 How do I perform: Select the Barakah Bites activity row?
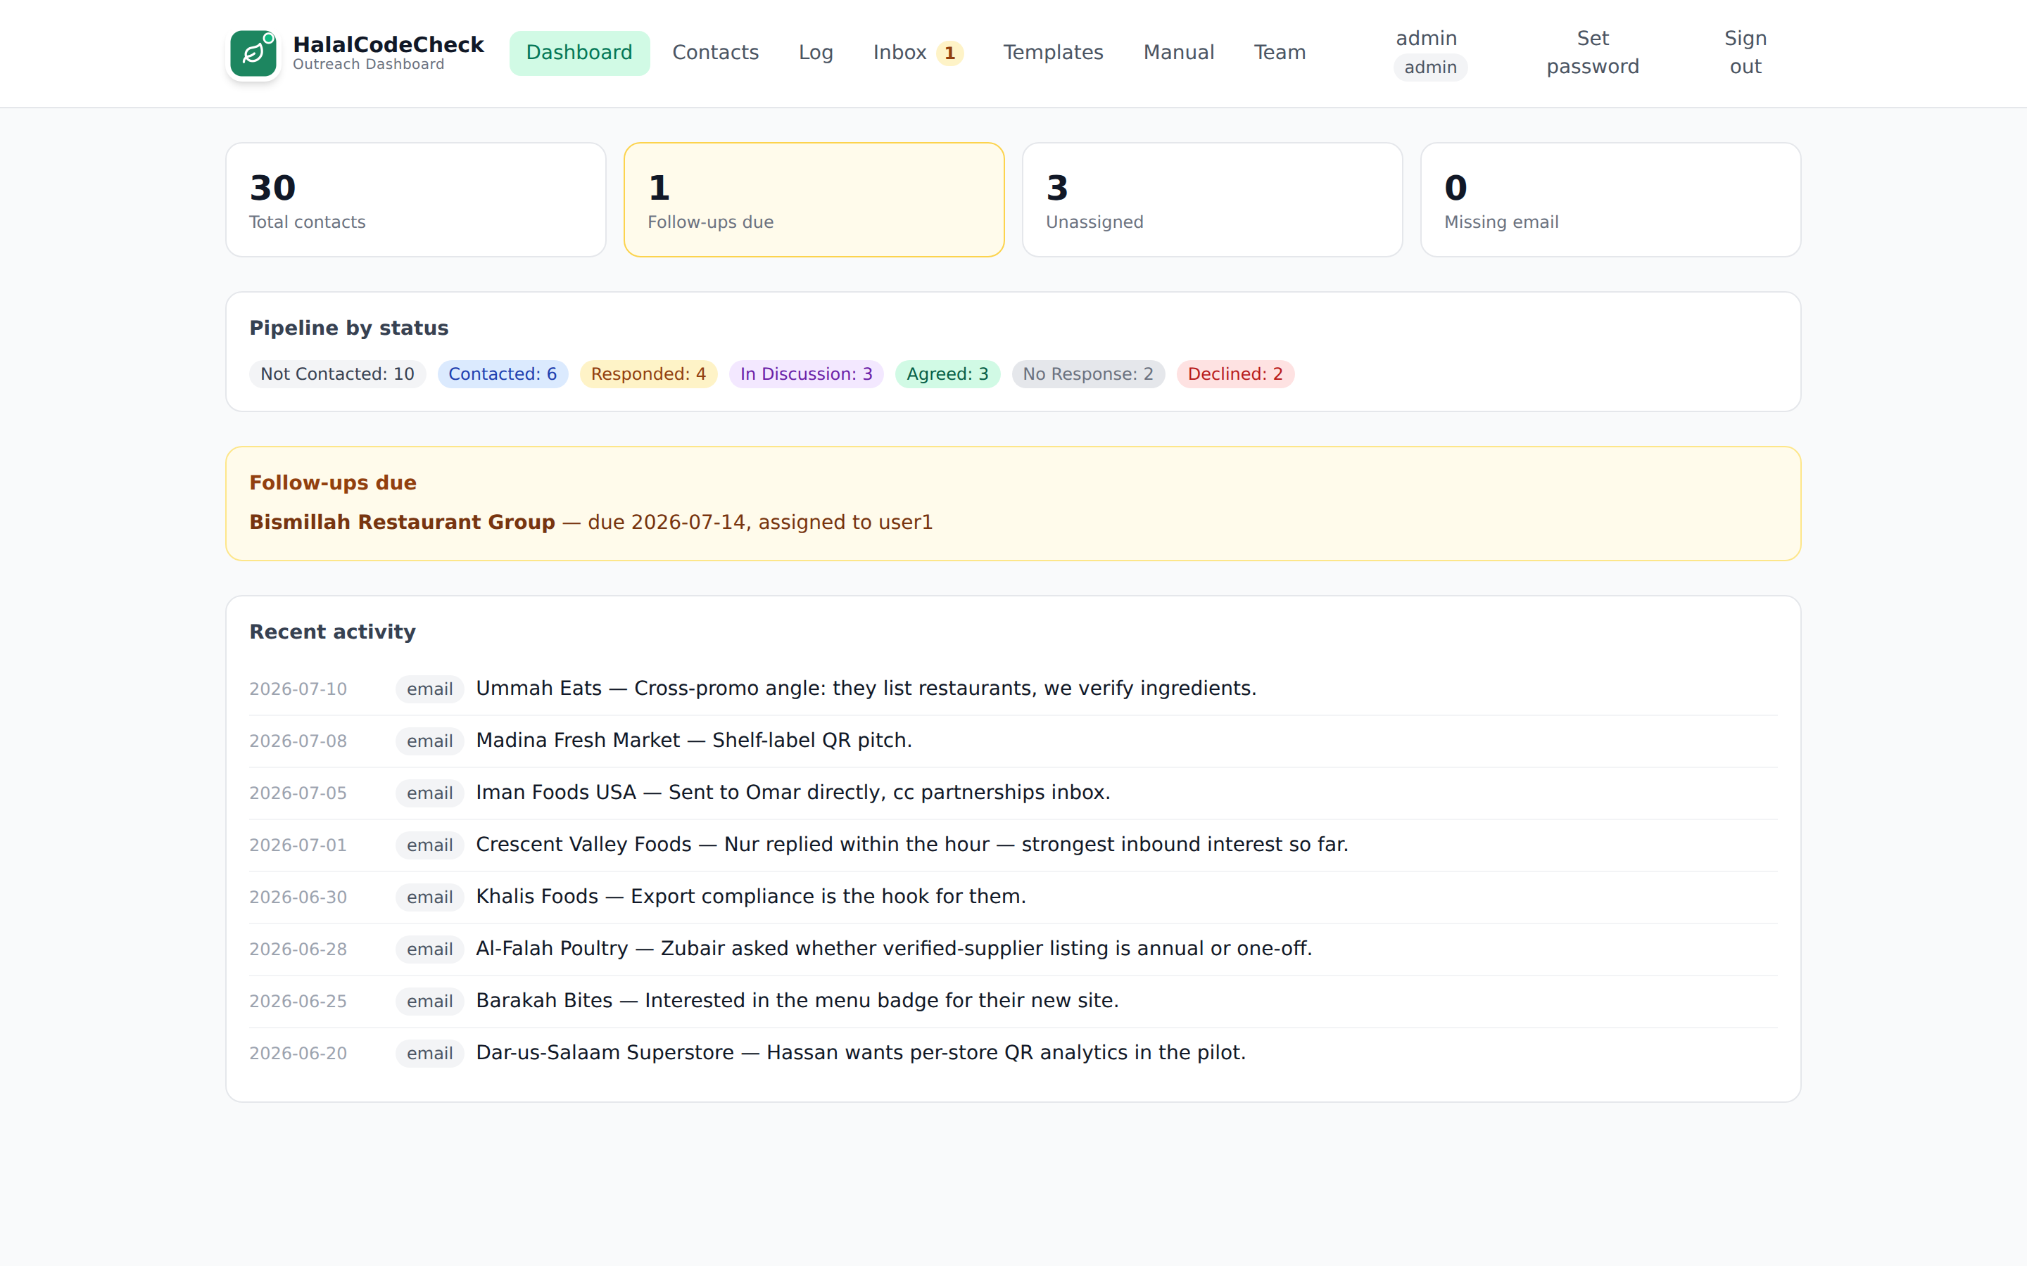coord(1013,1001)
